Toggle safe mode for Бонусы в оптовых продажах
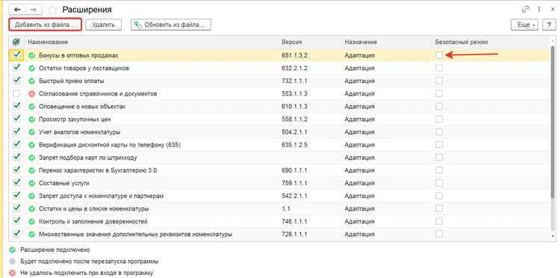This screenshot has height=278, width=560. (x=439, y=55)
